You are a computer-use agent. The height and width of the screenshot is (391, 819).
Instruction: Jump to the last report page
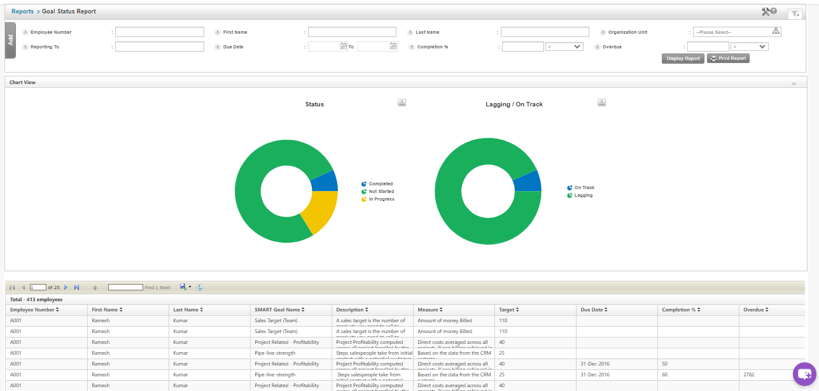pos(76,288)
